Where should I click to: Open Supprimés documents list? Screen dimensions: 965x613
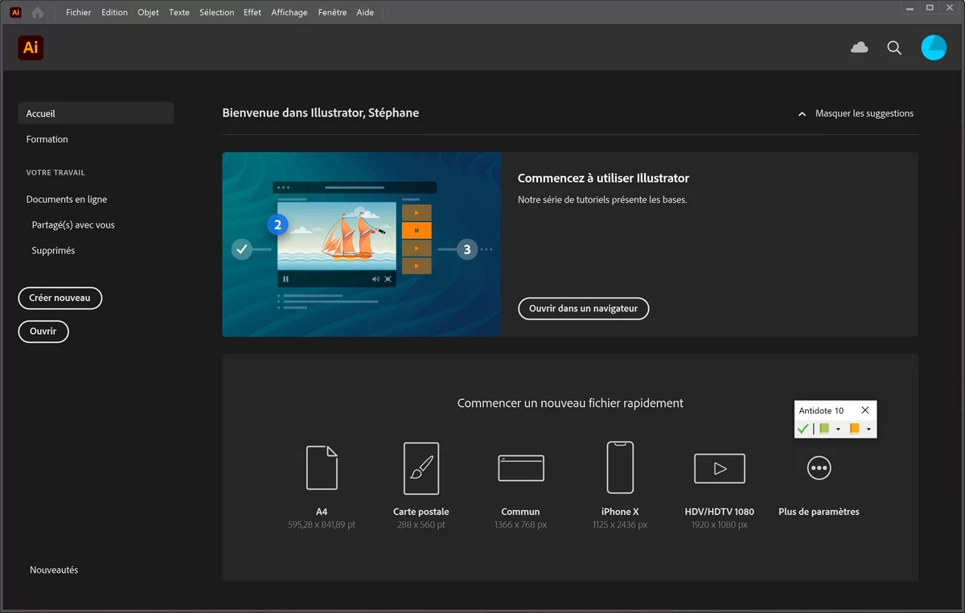click(53, 251)
